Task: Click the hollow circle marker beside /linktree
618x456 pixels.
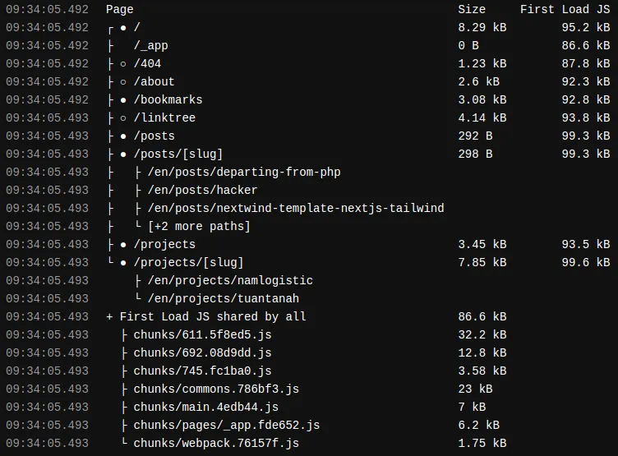Action: [x=123, y=117]
